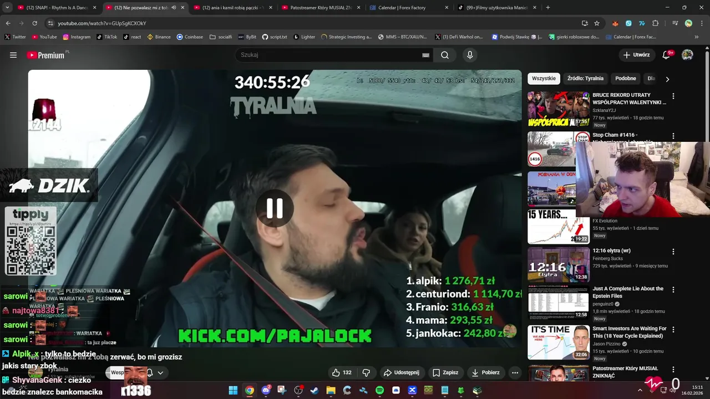Viewport: 710px width, 399px height.
Task: Switch to Calendar Forex Factory tab
Action: [409, 8]
